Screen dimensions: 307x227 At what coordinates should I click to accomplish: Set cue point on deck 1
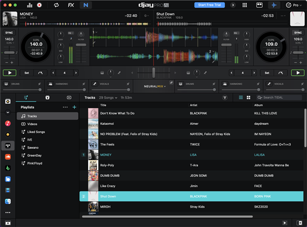pyautogui.click(x=27, y=73)
